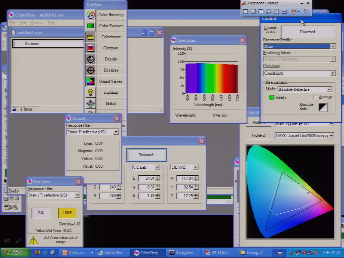Select the Color Tweener icon
The image size is (344, 258).
[x=90, y=26]
